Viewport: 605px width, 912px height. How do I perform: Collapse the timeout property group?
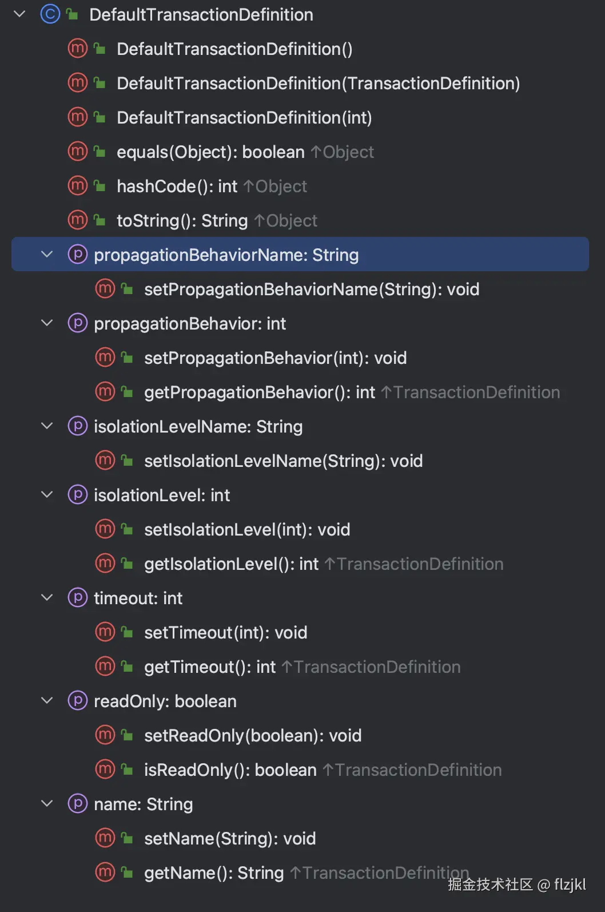[x=47, y=598]
